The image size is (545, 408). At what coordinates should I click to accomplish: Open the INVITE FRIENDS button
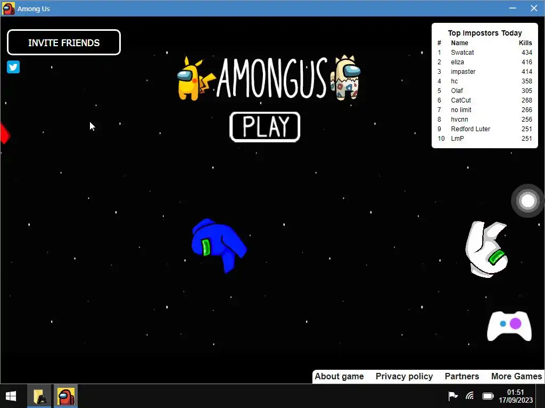coord(64,42)
